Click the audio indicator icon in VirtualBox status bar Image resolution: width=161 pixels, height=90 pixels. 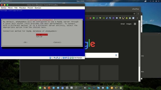click(x=55, y=58)
